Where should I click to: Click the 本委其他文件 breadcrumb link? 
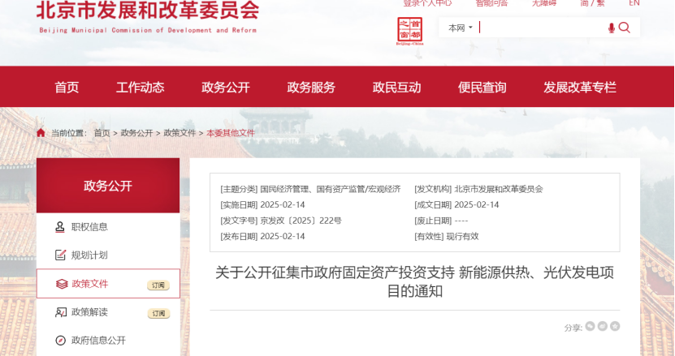click(x=231, y=133)
